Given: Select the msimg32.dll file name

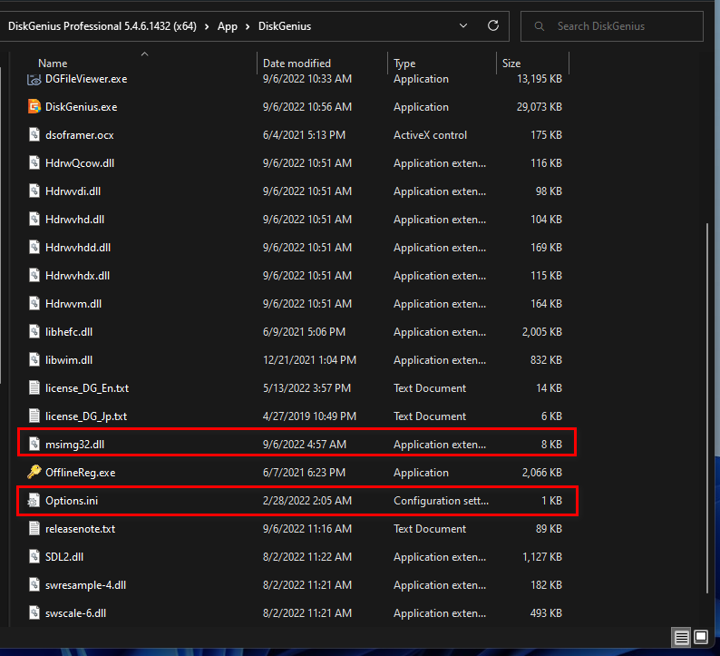Looking at the screenshot, I should point(75,445).
